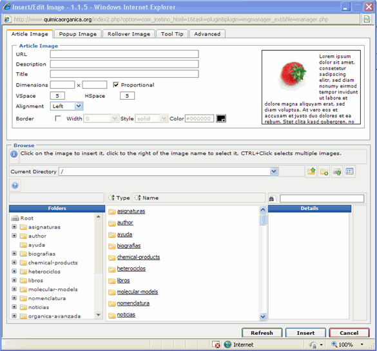Click the Internet zone globe icon
The image size is (377, 351).
tap(227, 345)
